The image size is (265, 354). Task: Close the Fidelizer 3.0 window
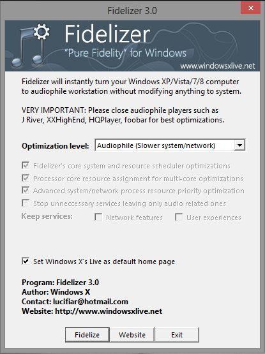(x=250, y=8)
